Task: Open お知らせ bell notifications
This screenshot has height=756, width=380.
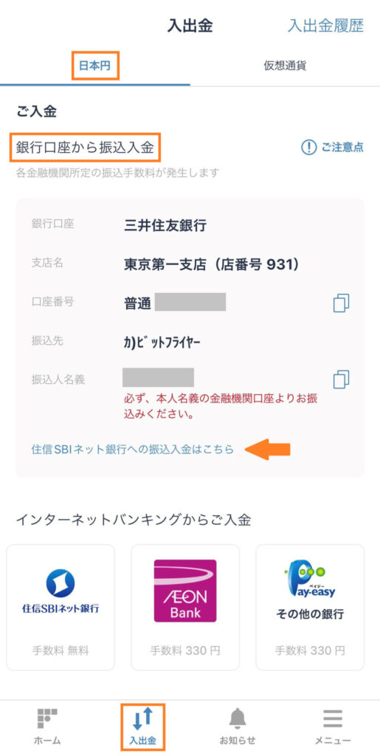Action: 238,719
